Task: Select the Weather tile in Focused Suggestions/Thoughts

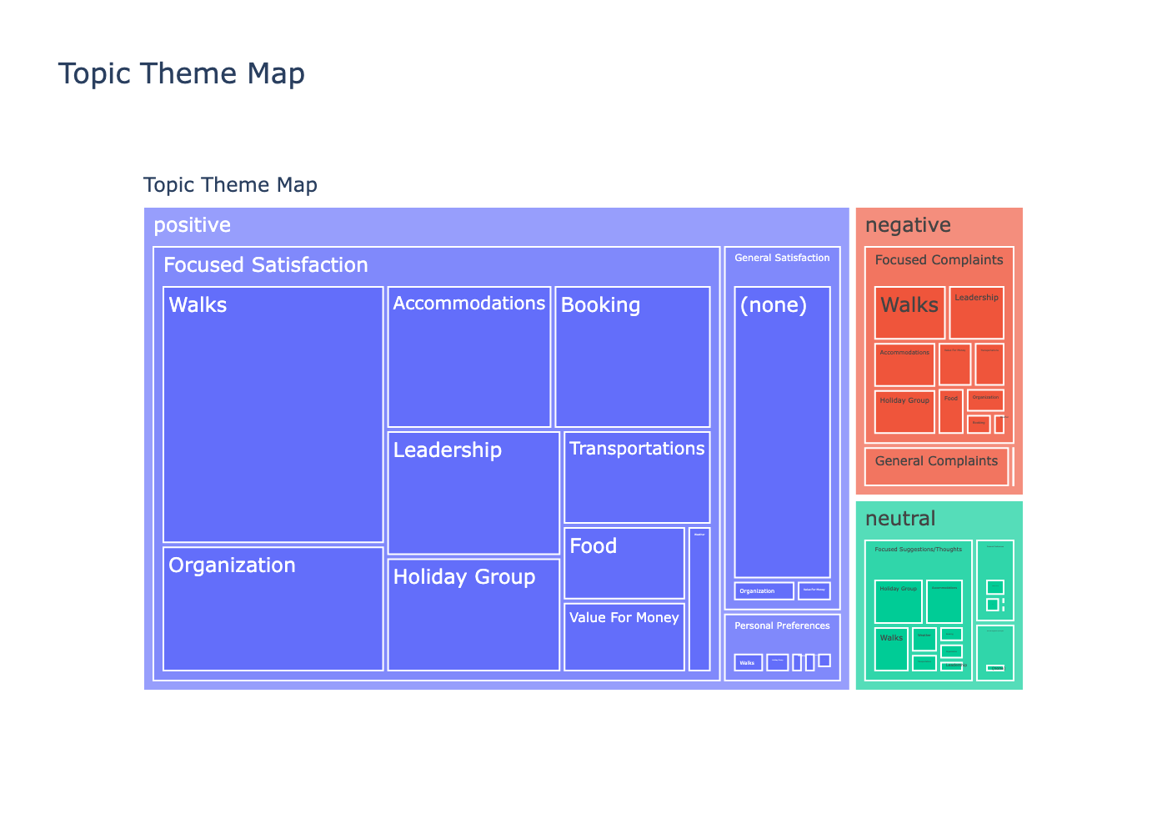Action: pos(924,639)
